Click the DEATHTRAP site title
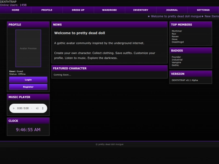The width and height of the screenshot is (219, 164). click(x=8, y=2)
